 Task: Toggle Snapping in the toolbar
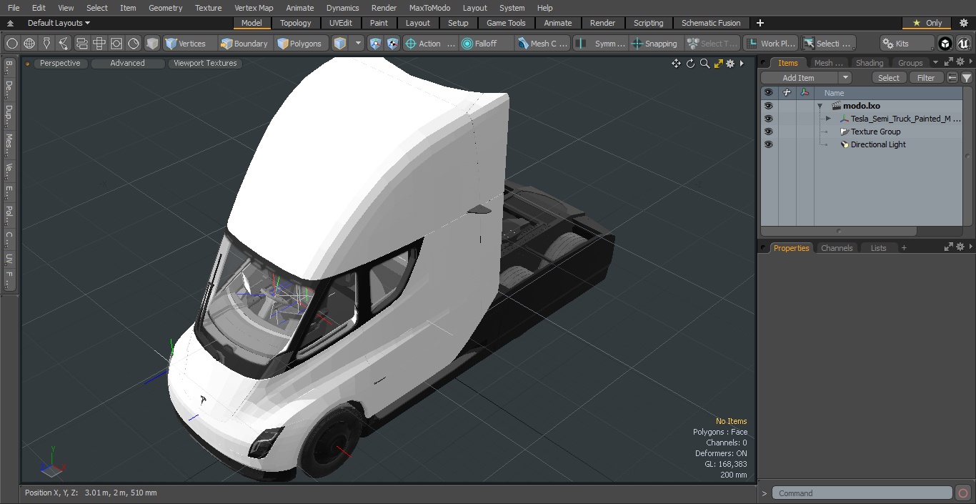pos(655,44)
